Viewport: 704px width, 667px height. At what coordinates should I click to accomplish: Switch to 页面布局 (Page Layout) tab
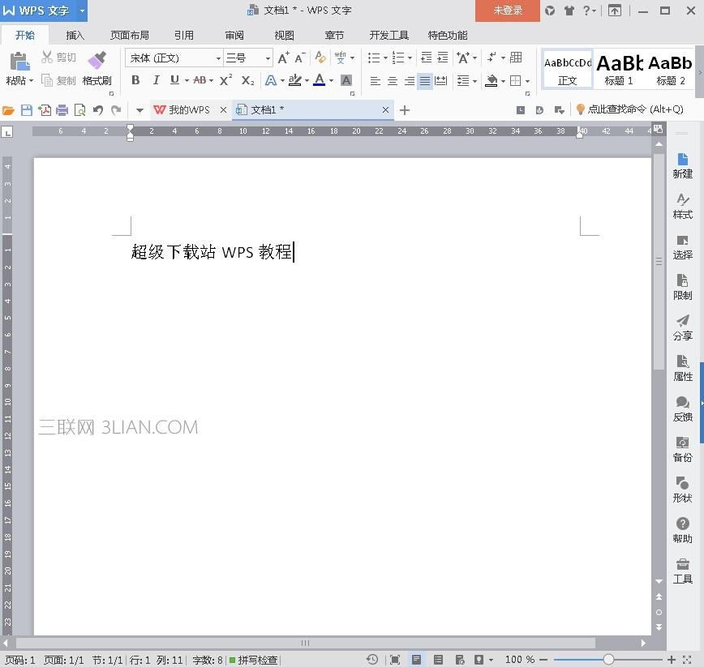[129, 35]
